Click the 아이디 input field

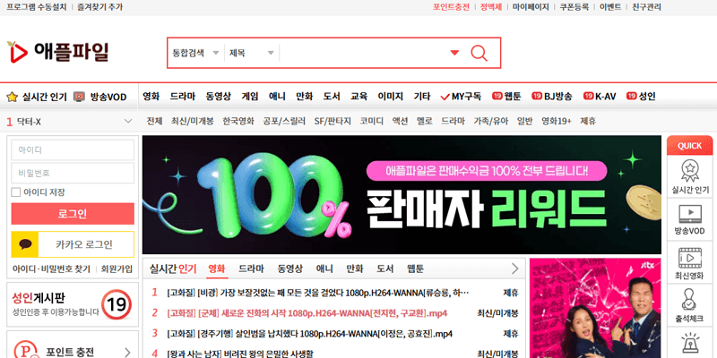click(73, 149)
